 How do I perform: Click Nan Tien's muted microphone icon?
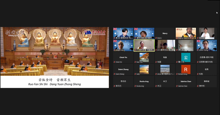tap(135, 62)
